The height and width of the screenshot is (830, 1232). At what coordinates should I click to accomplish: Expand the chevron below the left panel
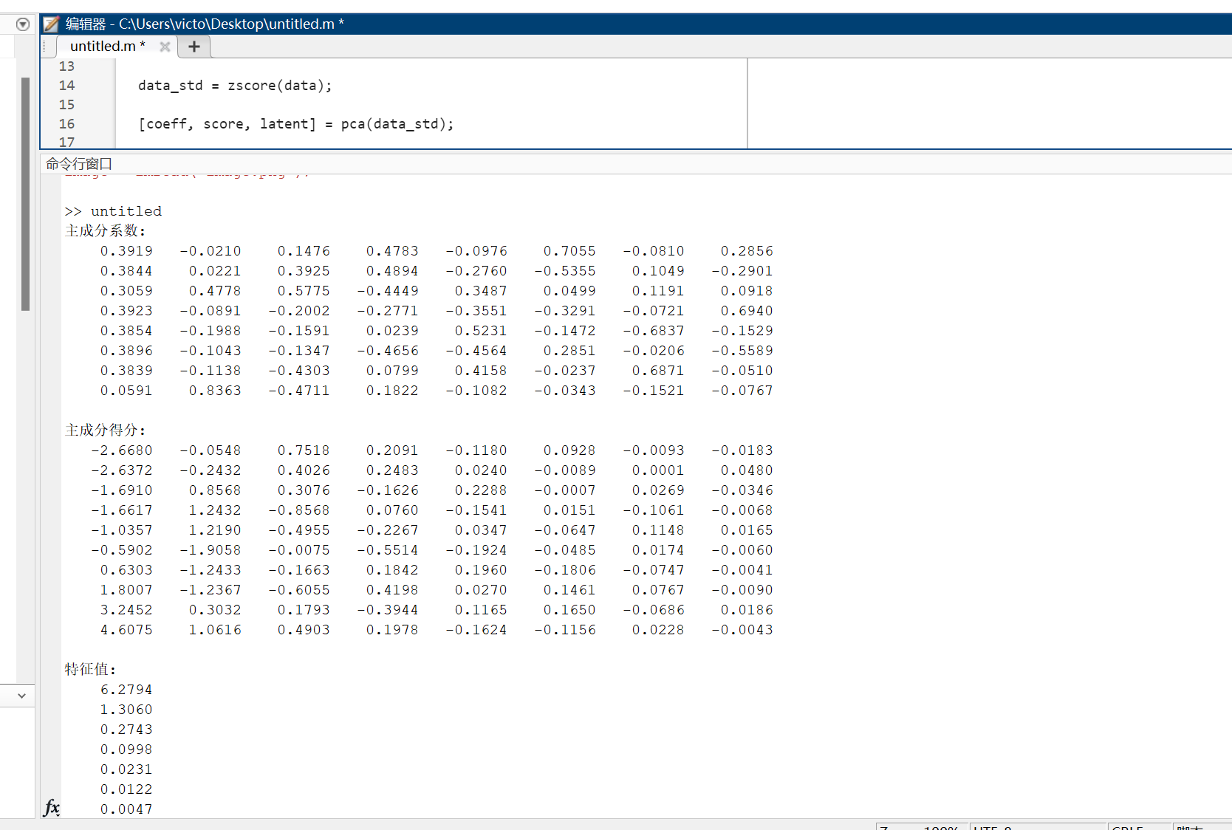(x=21, y=696)
